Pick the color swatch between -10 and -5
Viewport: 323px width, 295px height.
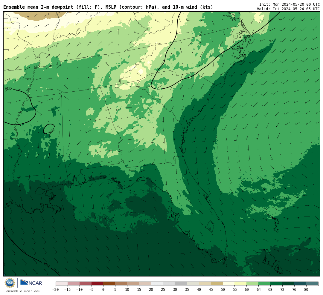86,284
